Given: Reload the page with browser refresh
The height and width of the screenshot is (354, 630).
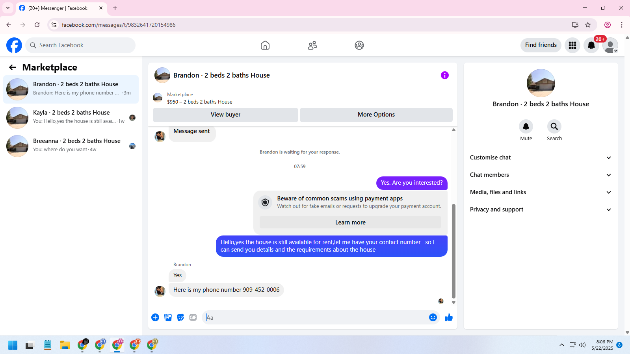Looking at the screenshot, I should click(37, 25).
